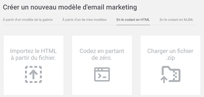Screen dimensions: 204x97
Task: Click the small up arrow beside zip folder
Action: pos(164,79)
